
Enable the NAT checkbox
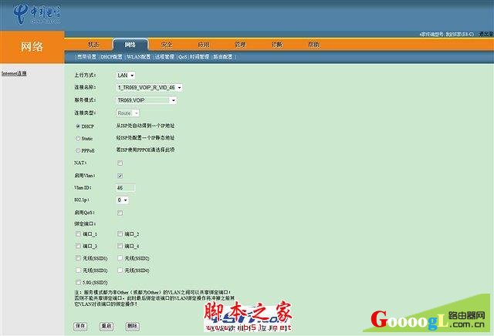coord(120,163)
